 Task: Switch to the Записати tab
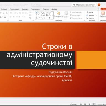pyautogui.click(x=25, y=9)
